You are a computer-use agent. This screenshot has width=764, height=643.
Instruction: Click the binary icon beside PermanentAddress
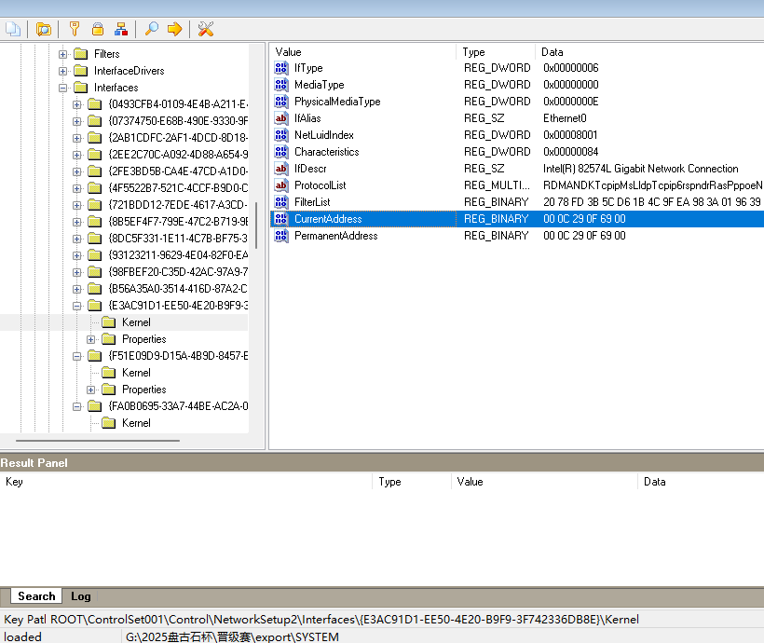pos(281,236)
